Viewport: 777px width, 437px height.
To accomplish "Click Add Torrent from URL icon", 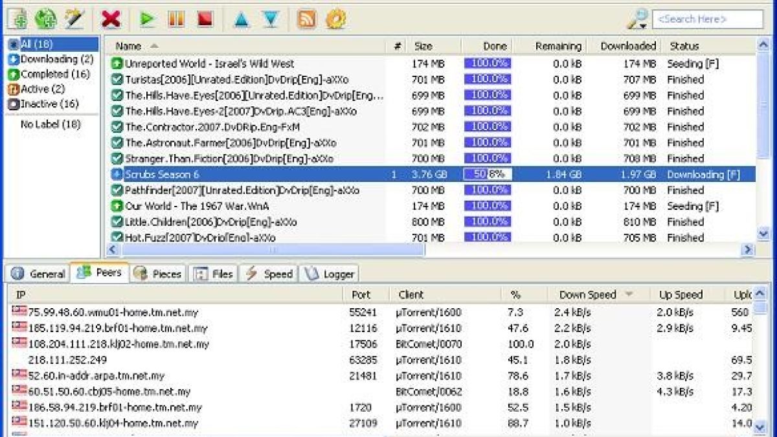I will [x=45, y=19].
